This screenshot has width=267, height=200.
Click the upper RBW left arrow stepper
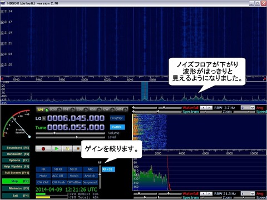coord(203,108)
